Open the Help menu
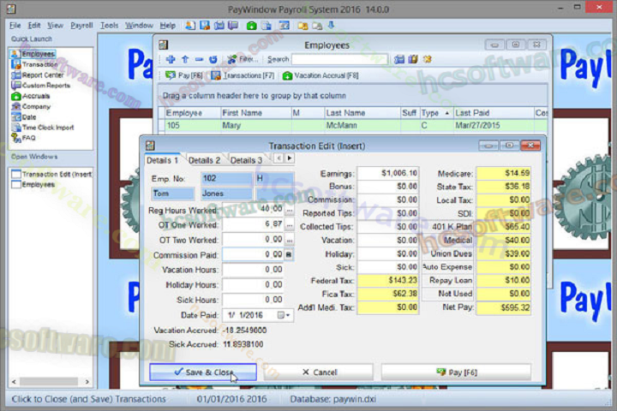 168,26
